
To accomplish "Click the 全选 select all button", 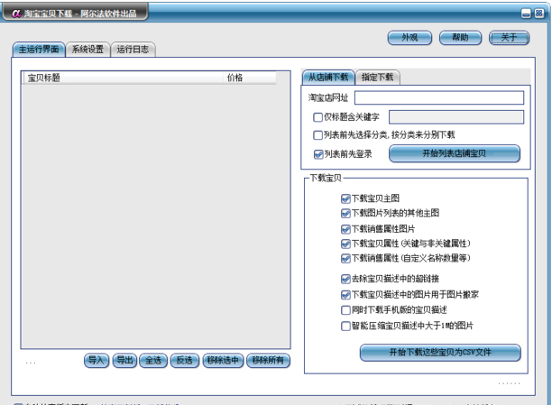I will click(153, 361).
